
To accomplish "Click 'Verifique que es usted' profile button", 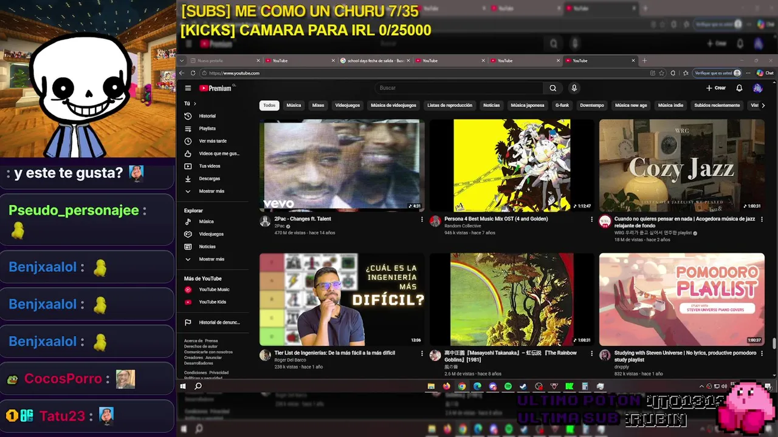I will pos(718,73).
